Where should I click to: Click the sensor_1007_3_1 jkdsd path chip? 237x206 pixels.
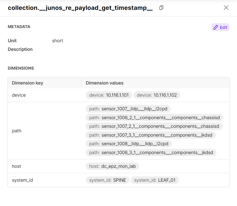tap(151, 135)
